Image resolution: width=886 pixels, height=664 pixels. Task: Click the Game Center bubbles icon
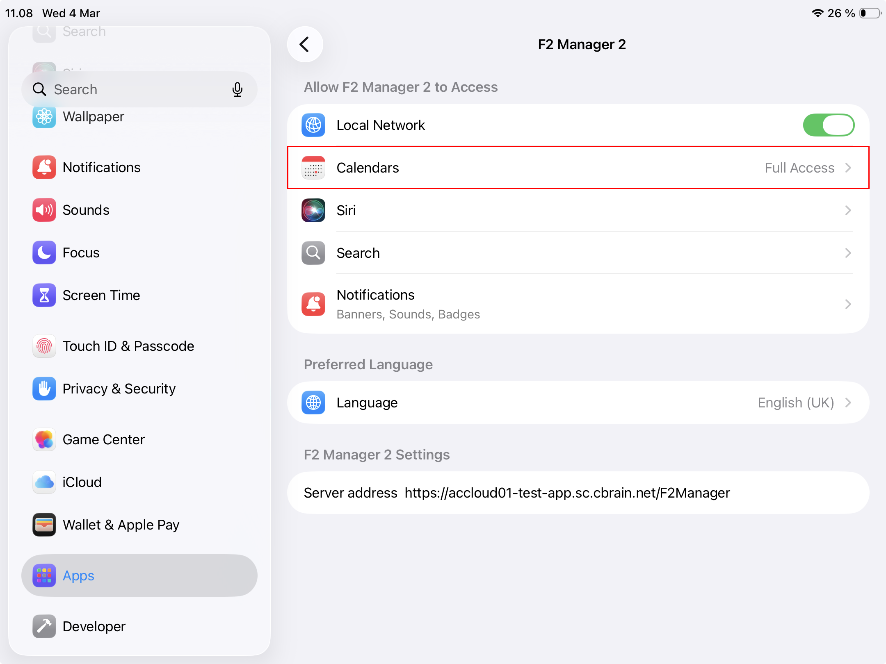[x=44, y=439]
